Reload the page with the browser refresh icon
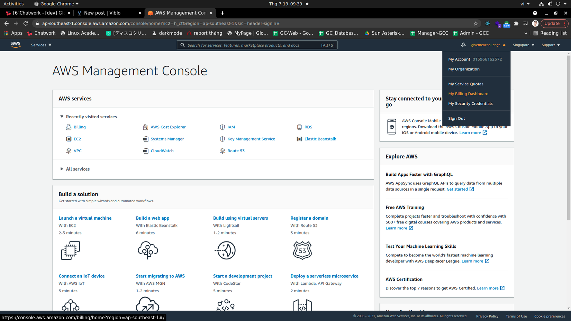This screenshot has height=321, width=571. [x=26, y=24]
